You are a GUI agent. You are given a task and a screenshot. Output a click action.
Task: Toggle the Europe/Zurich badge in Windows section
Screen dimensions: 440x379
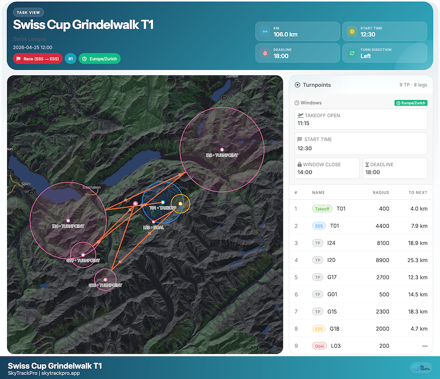point(411,102)
